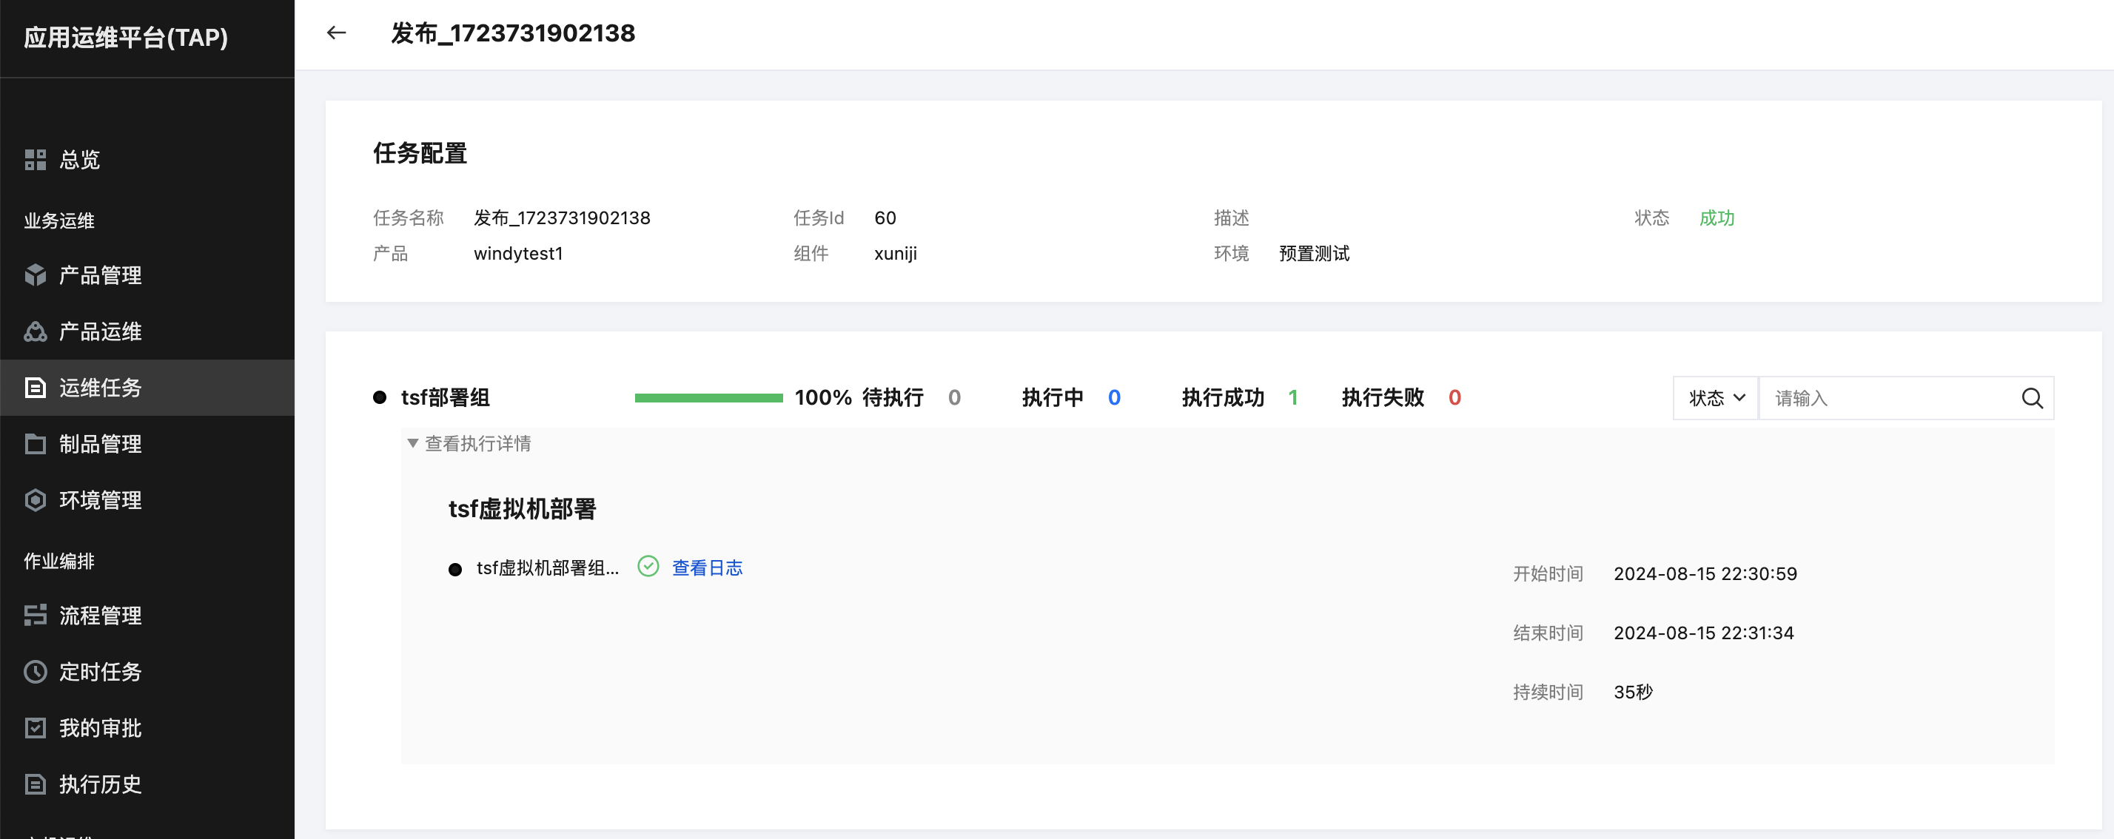Open 运维任务 in the sidebar

(x=100, y=387)
